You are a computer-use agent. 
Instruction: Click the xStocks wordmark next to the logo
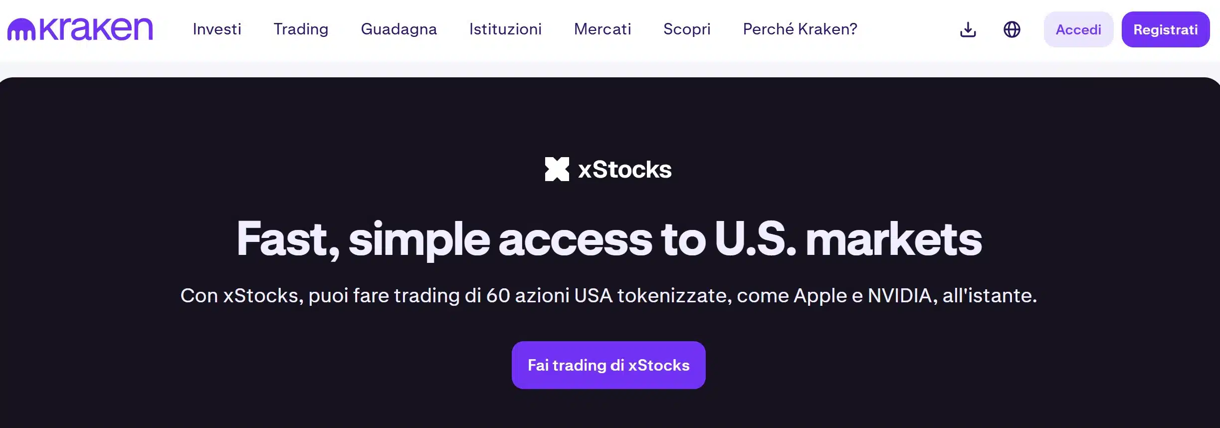click(x=624, y=170)
